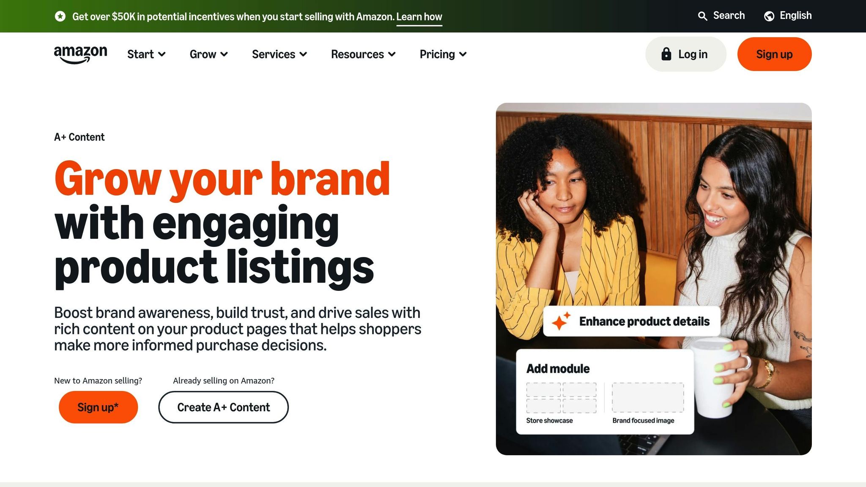Select the Store showcase module icon
The image size is (866, 487).
[x=561, y=397]
